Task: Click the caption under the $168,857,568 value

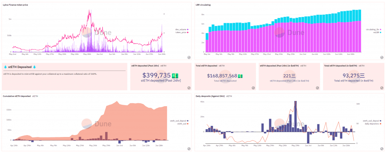Action: [225, 81]
